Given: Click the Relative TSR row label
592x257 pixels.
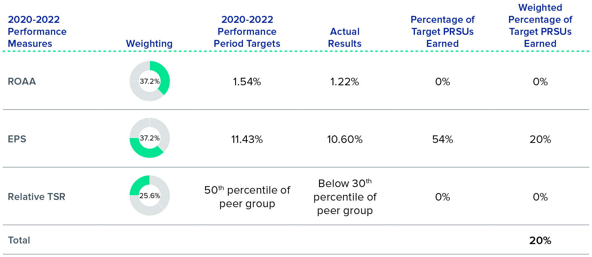Looking at the screenshot, I should click(36, 197).
